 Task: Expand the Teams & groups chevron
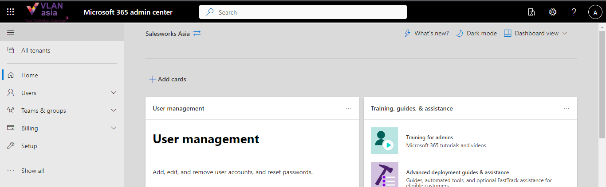click(x=114, y=111)
